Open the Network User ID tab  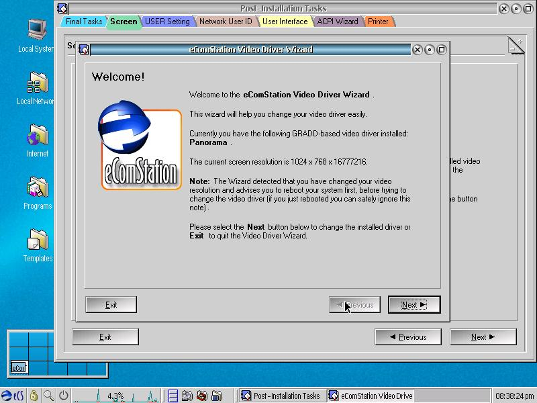pos(226,21)
